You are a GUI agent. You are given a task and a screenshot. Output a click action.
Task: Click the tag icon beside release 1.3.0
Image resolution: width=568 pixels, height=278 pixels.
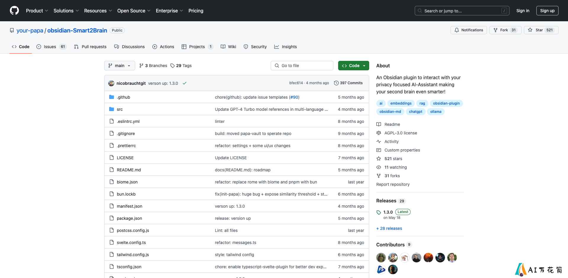pos(379,212)
